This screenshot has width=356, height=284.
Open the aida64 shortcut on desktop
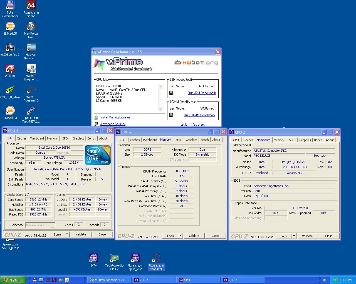[31, 9]
